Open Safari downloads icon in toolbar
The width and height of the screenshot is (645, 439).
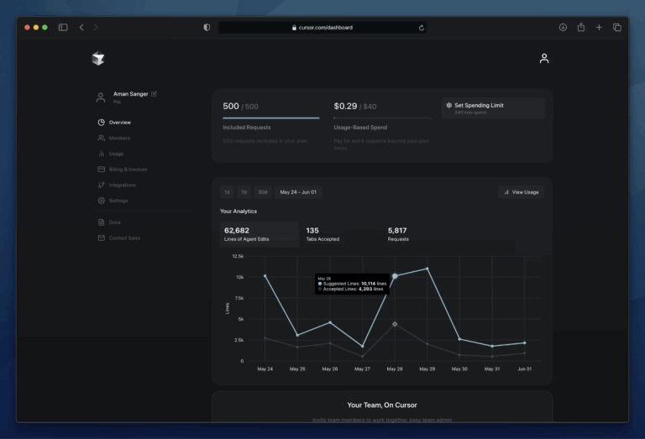click(x=563, y=28)
